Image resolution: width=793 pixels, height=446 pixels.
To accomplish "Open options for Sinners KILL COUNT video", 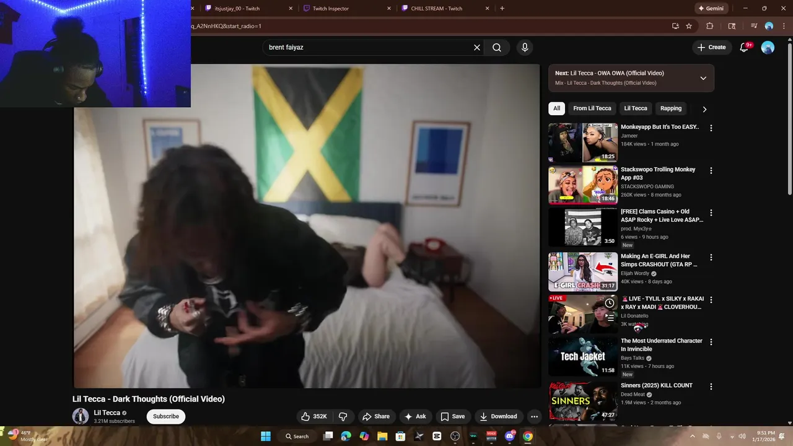I will click(711, 387).
